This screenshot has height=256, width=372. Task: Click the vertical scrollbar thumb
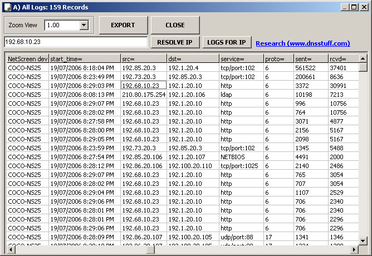click(x=363, y=67)
